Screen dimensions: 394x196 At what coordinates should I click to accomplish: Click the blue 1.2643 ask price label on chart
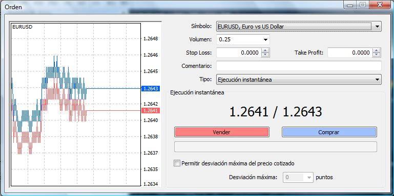(151, 88)
